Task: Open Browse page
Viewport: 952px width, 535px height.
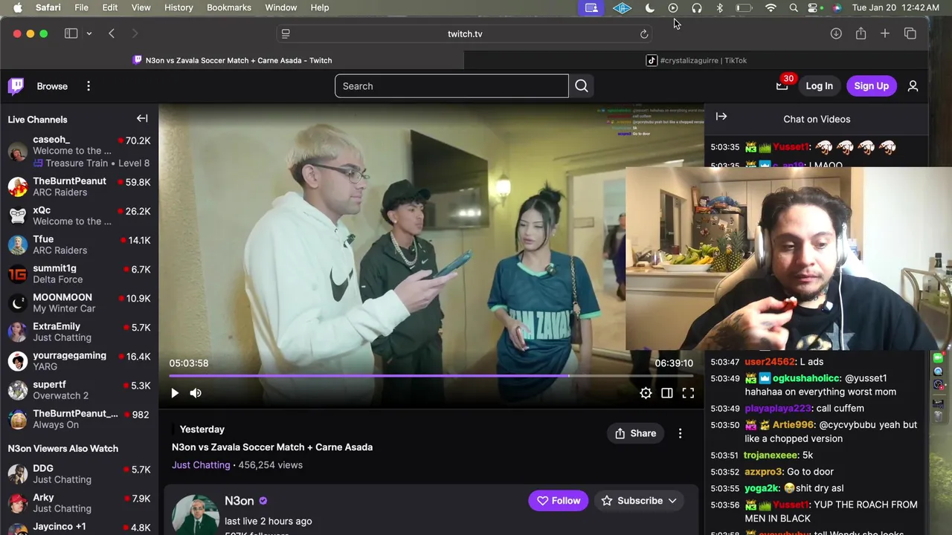Action: [x=52, y=86]
